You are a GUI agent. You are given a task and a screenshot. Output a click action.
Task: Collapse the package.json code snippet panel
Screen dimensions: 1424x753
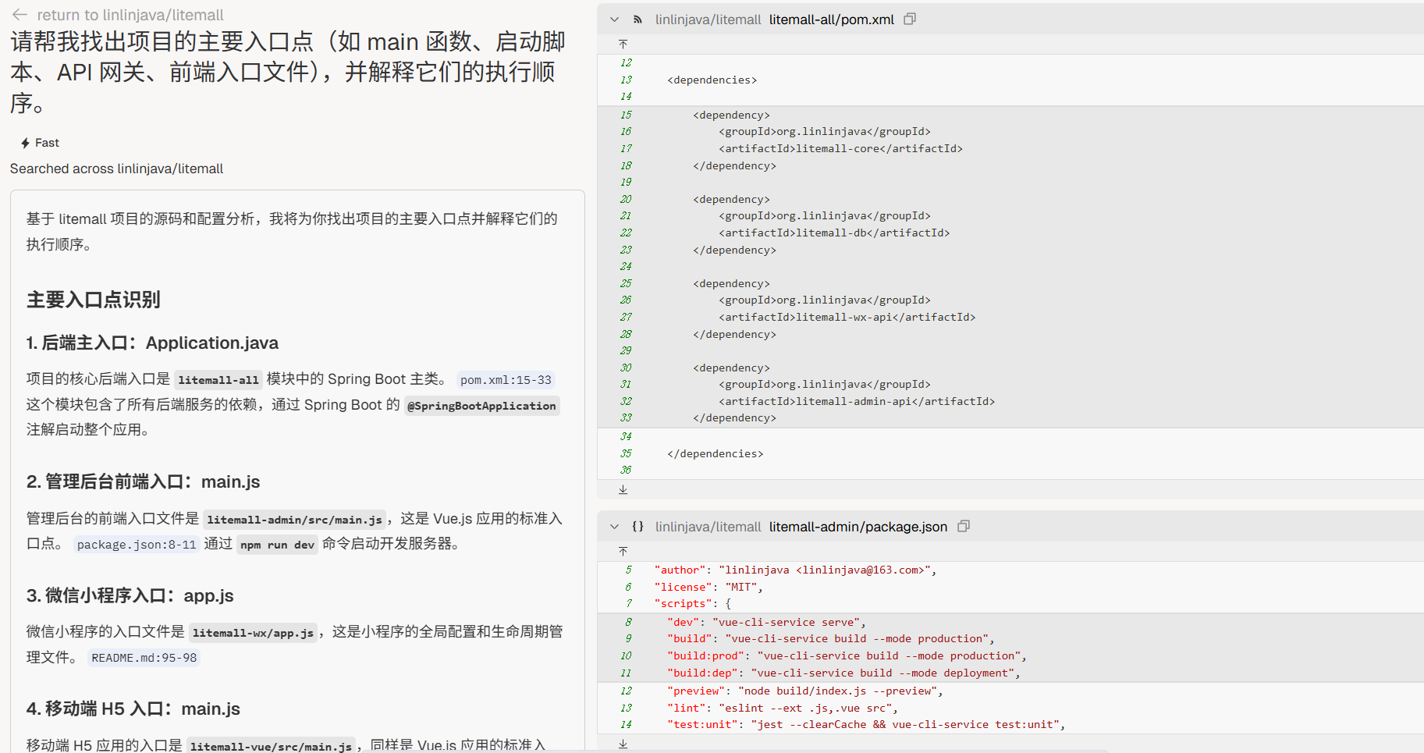[614, 527]
